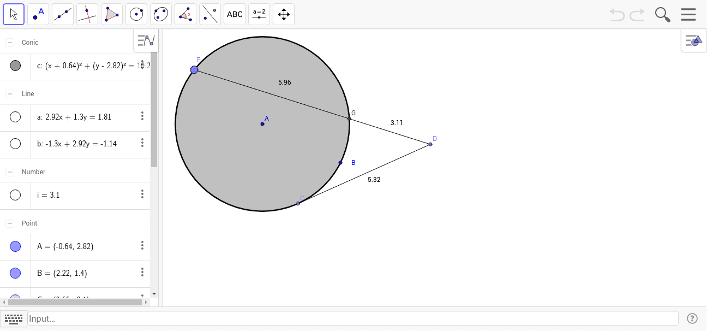Select the Text (ABC) tool
The width and height of the screenshot is (707, 331).
pos(234,14)
